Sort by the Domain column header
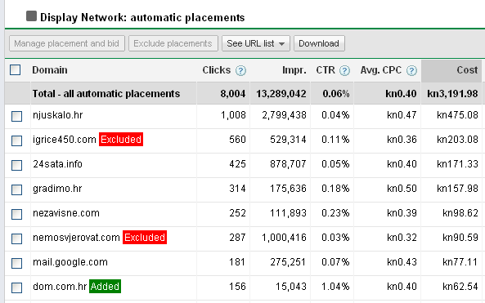 [50, 69]
